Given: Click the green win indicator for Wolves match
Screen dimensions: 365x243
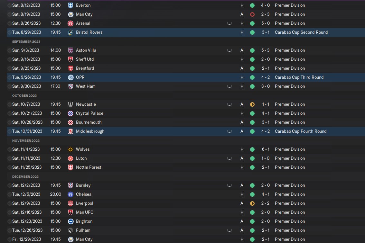Looking at the screenshot, I should click(252, 149).
